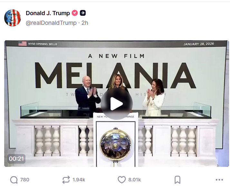Screen dimensions: 230x192
Task: Like the post with heart icon
Action: pos(122,180)
